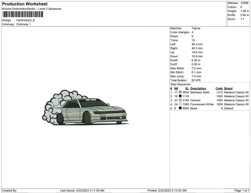Click the design name CarSmoky3_8
The image size is (251, 193).
tap(25, 20)
